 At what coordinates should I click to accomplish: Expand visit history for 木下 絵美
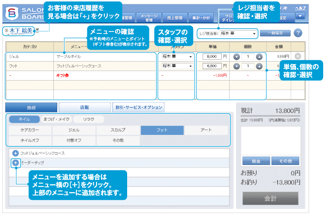click(x=6, y=31)
